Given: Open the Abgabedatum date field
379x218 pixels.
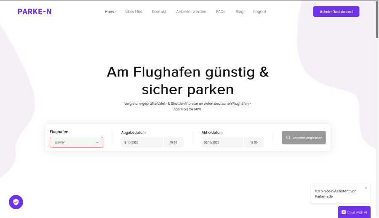Looking at the screenshot, I should click(x=141, y=142).
